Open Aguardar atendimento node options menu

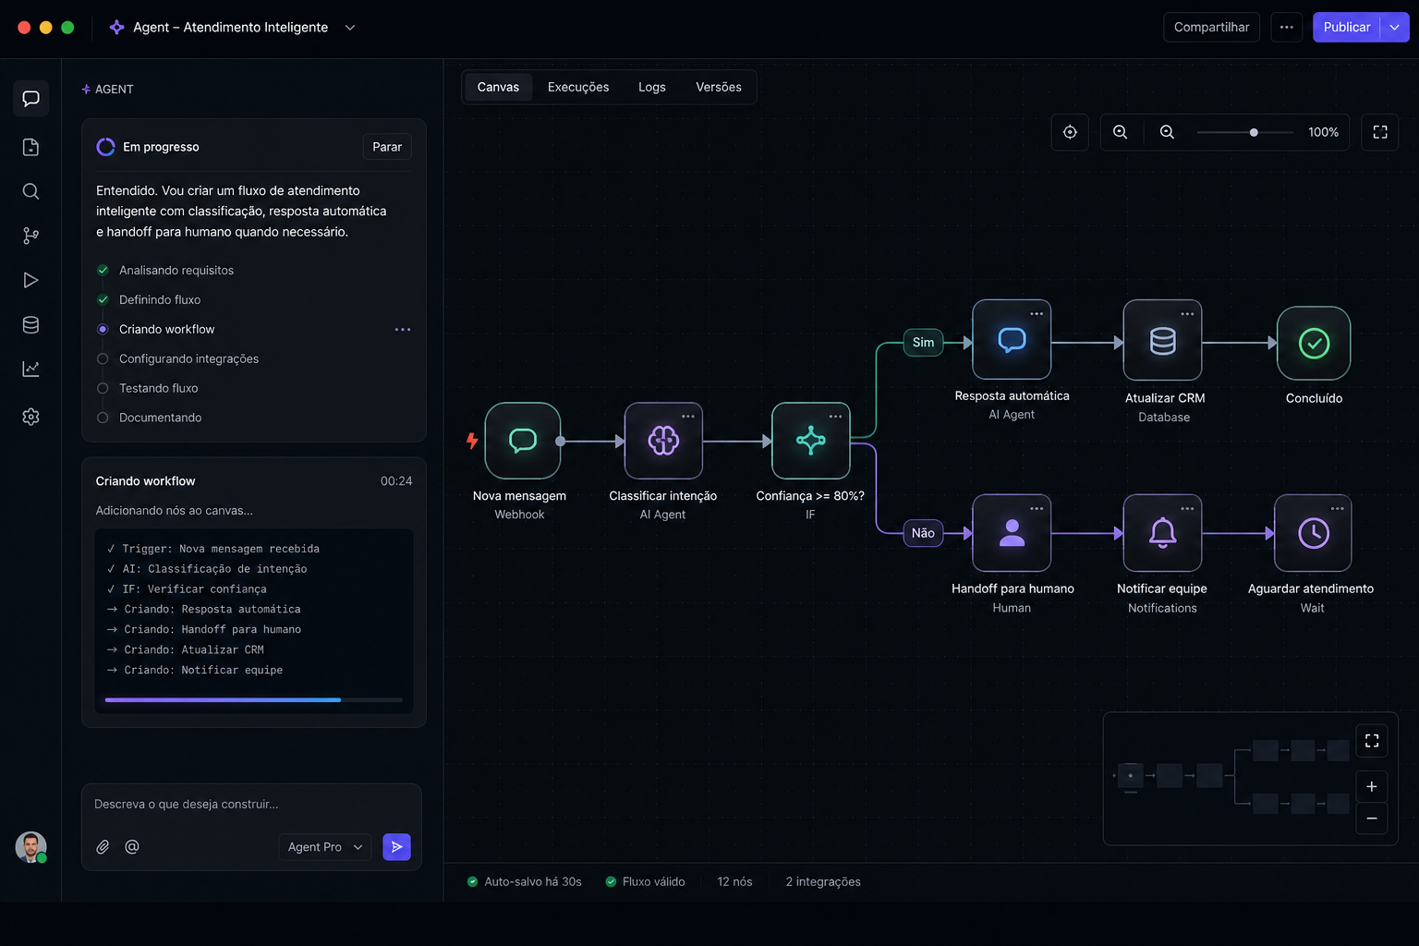coord(1337,509)
